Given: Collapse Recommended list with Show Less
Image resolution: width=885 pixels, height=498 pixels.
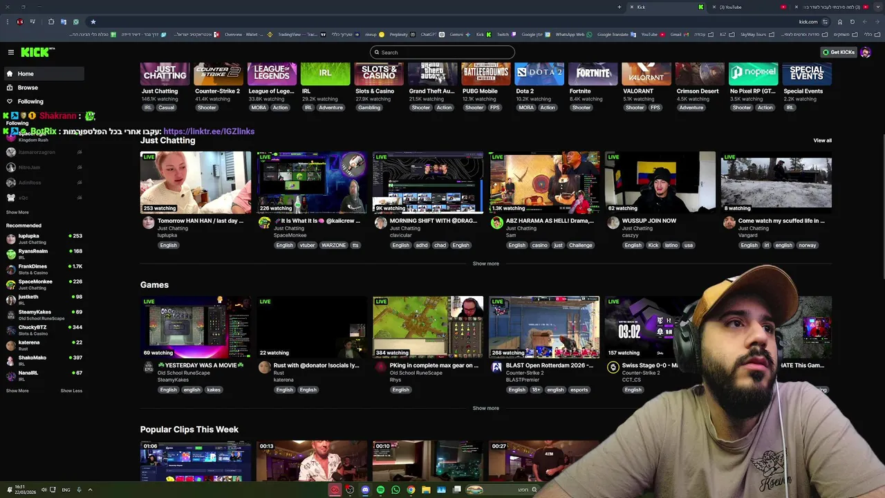Looking at the screenshot, I should point(71,391).
